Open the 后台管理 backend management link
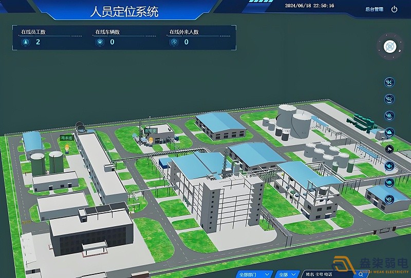Image resolution: width=411 pixels, height=278 pixels. pyautogui.click(x=374, y=9)
